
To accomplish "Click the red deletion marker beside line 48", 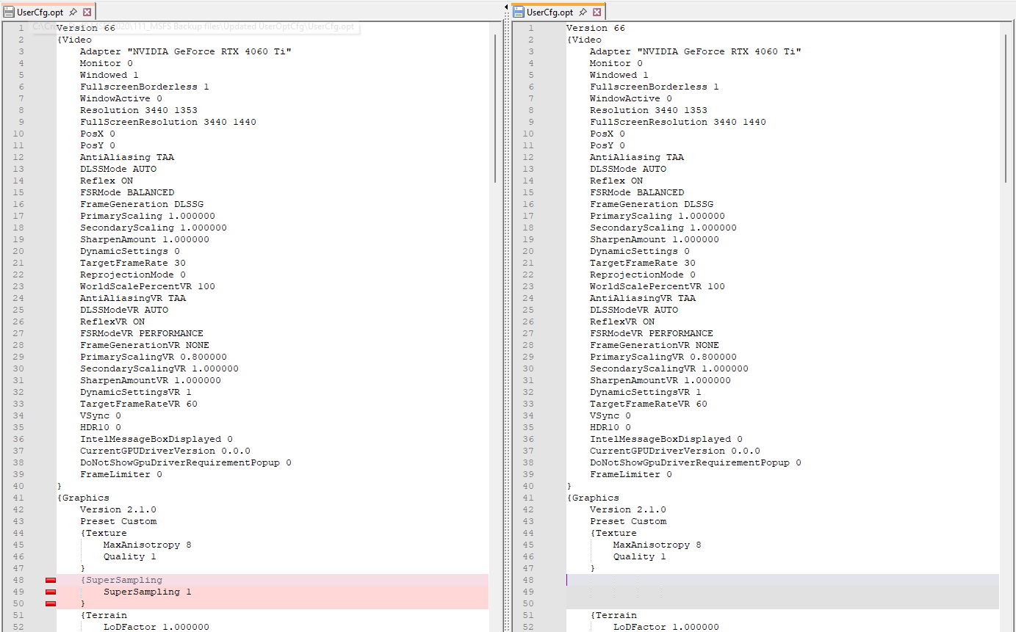I will (50, 580).
